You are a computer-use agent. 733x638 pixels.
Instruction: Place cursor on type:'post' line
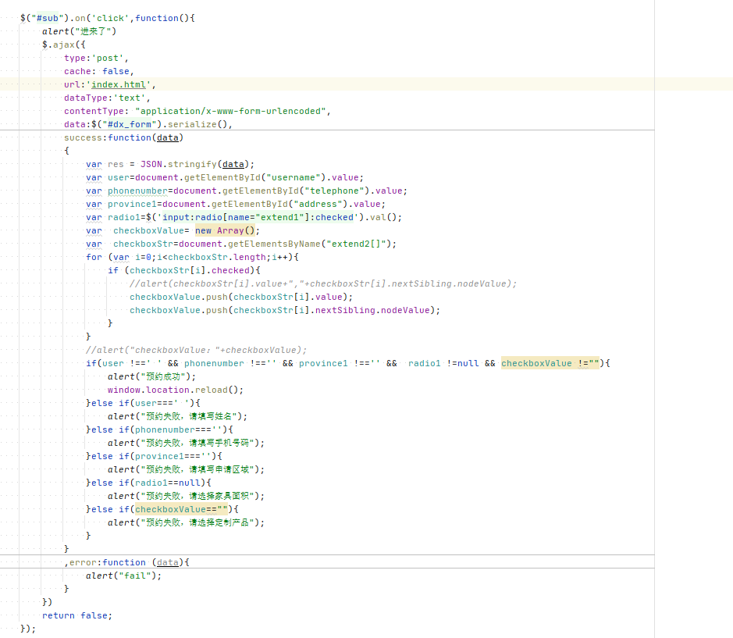click(x=96, y=58)
